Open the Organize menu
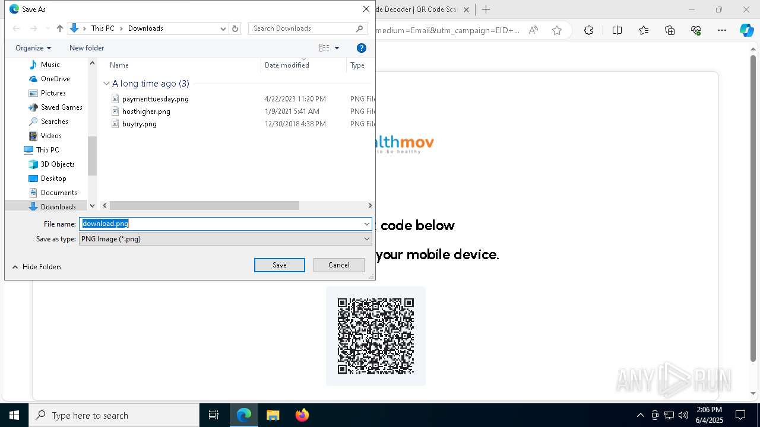Screen dimensions: 760x427 coord(33,48)
